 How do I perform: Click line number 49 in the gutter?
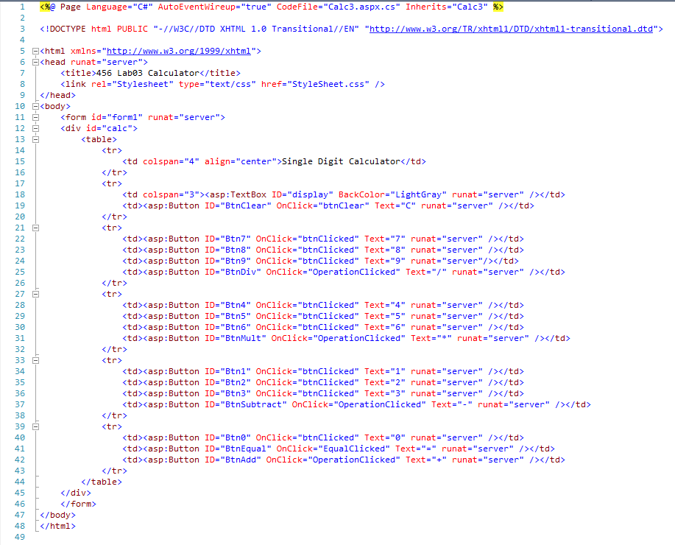pyautogui.click(x=20, y=537)
